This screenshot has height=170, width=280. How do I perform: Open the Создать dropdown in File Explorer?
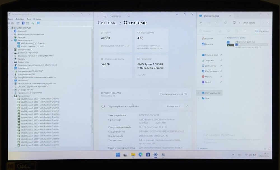tap(206, 31)
